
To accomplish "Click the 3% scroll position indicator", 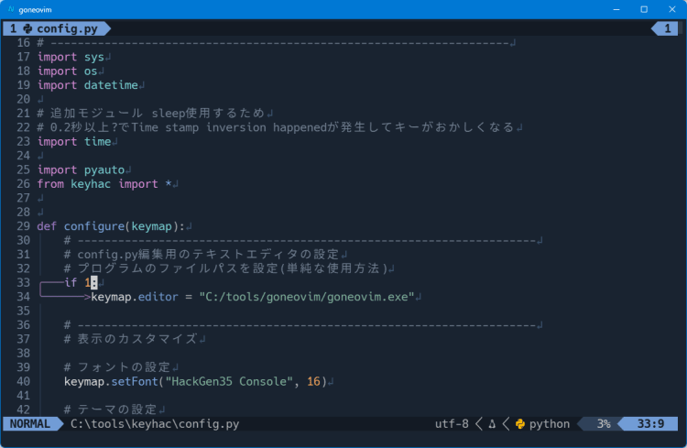I will (x=604, y=424).
